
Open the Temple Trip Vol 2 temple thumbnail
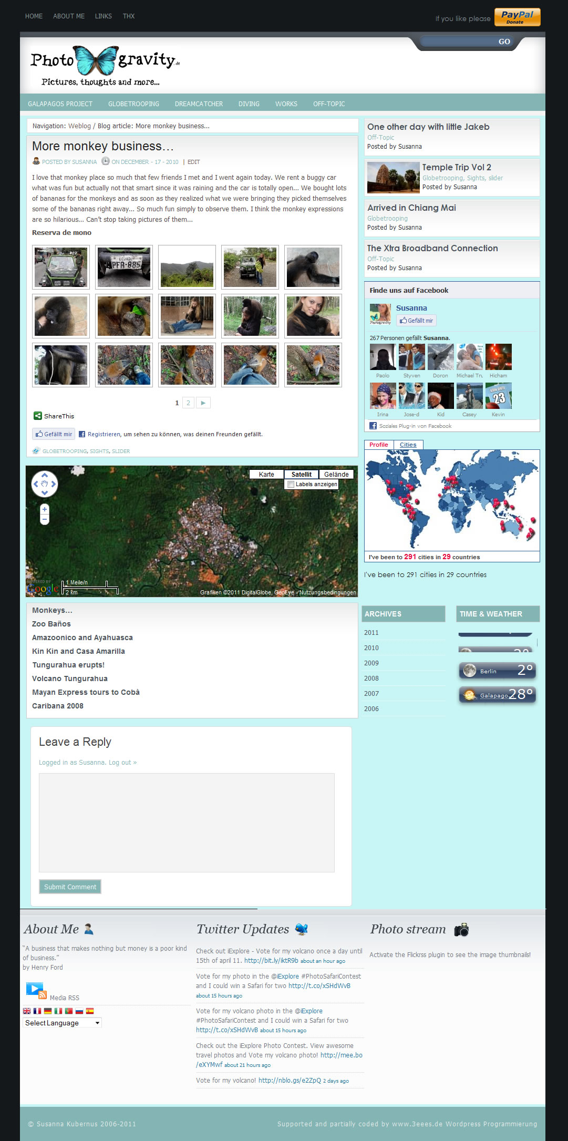coord(394,178)
